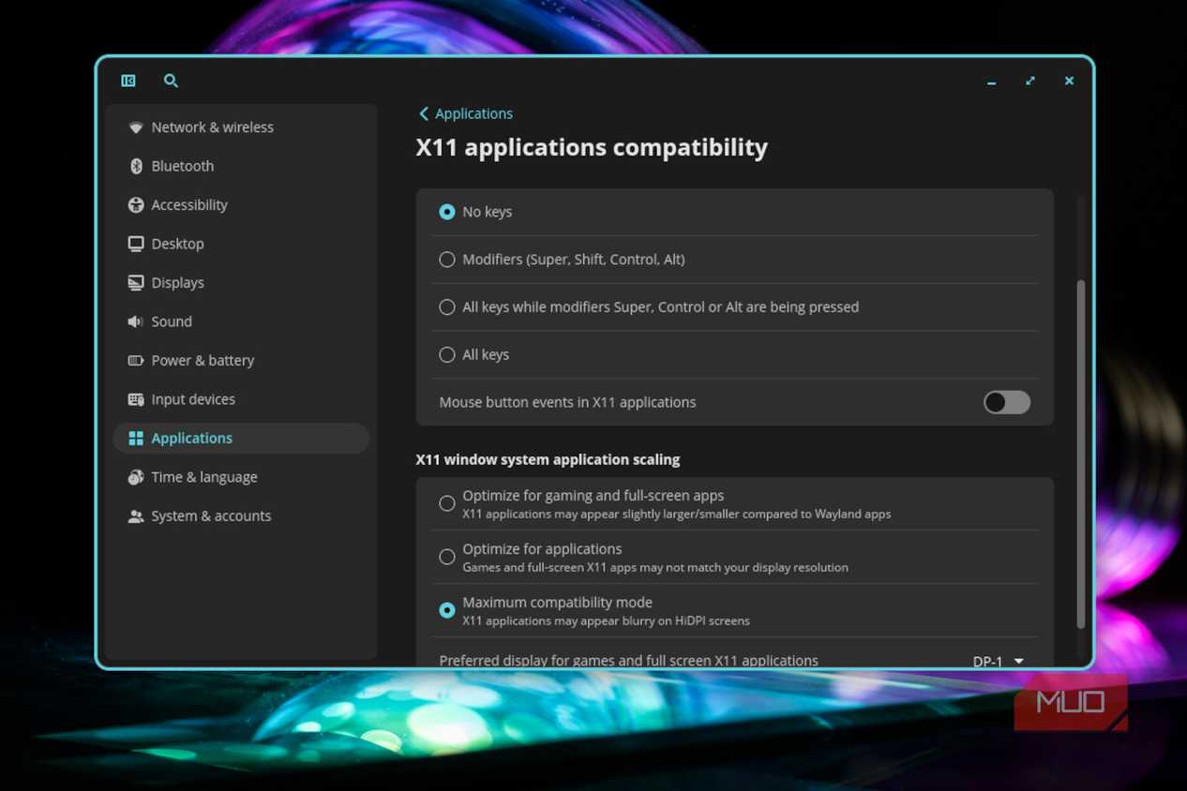Image resolution: width=1187 pixels, height=791 pixels.
Task: Select All keys while modifiers pressed option
Action: [x=447, y=307]
